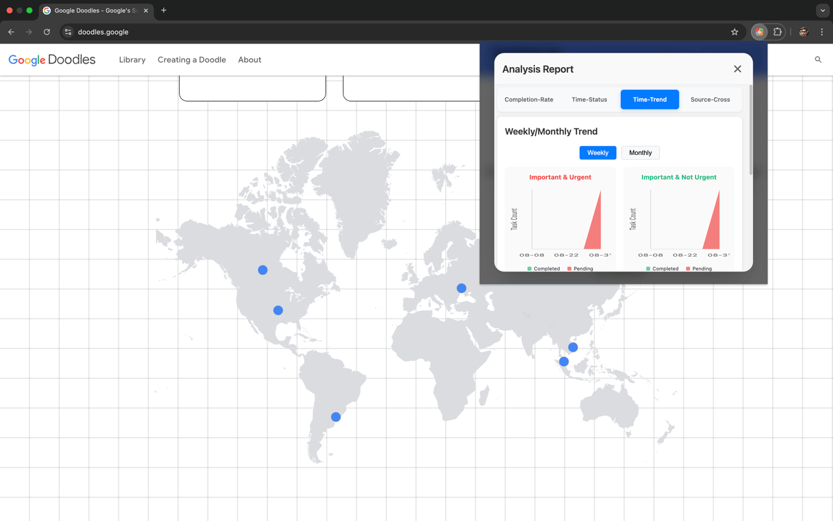Open the Chrome three-dot menu
The image size is (833, 521).
(x=822, y=32)
